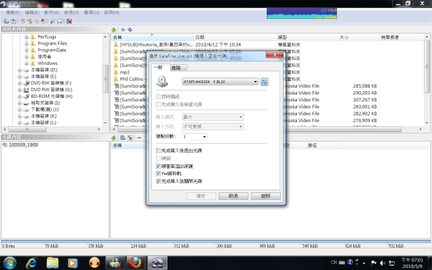
Task: Open the 動作(A) menu
Action: (51, 13)
